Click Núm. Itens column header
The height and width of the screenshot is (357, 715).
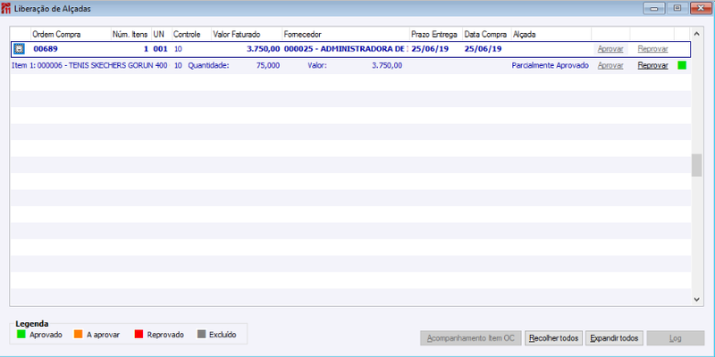[131, 35]
